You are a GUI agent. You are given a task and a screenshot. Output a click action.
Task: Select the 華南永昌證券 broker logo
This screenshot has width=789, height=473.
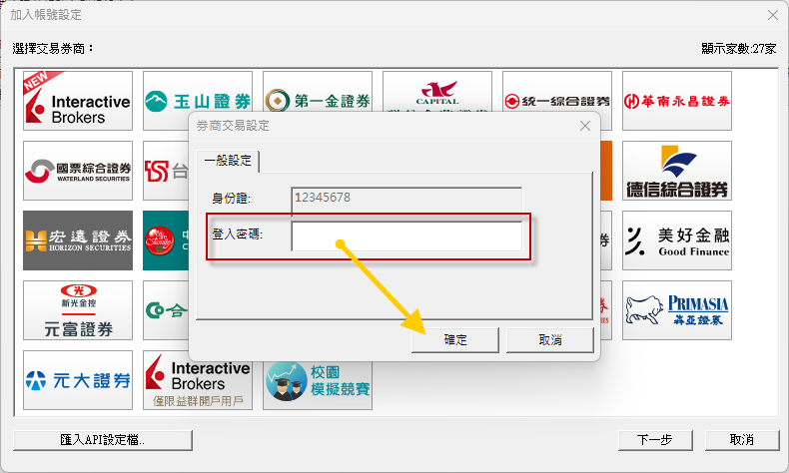677,101
